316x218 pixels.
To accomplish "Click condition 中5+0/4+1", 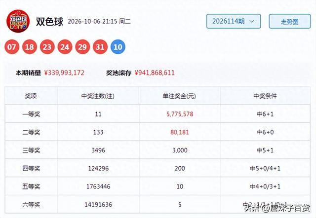I will tap(265, 168).
